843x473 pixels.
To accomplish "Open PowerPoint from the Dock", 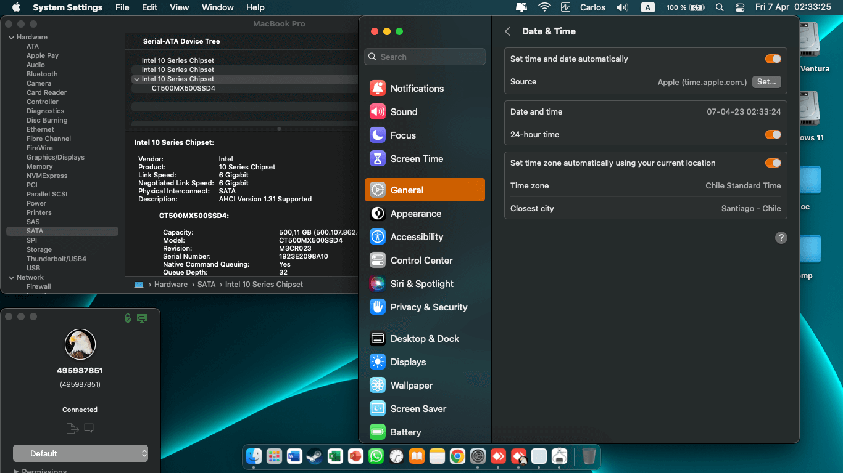I will coord(355,456).
